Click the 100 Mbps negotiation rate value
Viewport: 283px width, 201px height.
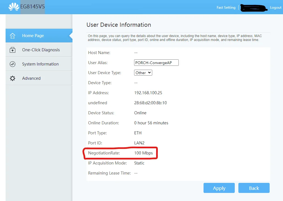coord(144,153)
